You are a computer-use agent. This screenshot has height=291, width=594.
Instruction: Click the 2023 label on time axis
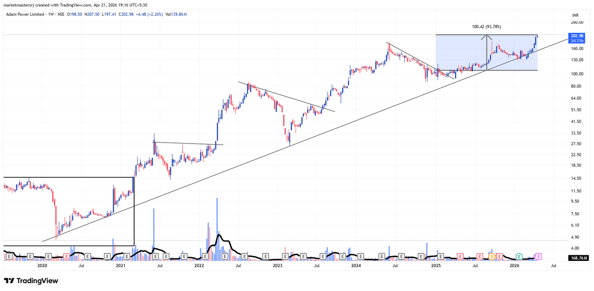pyautogui.click(x=278, y=266)
